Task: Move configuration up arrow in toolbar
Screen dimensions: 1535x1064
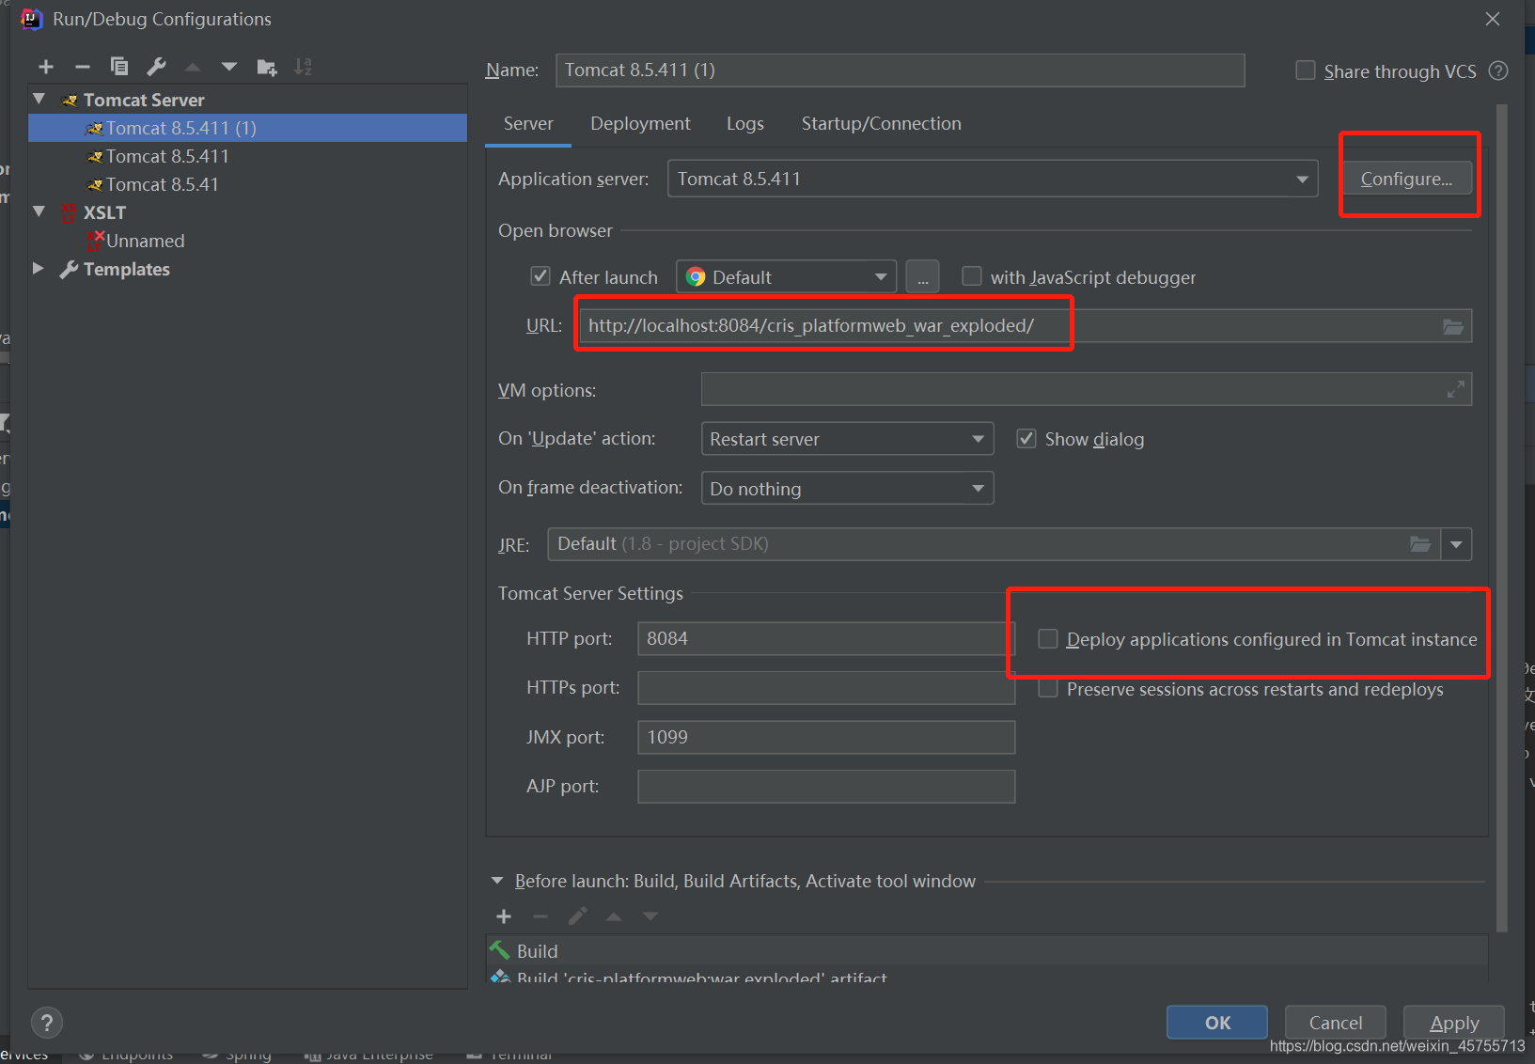Action: (193, 67)
